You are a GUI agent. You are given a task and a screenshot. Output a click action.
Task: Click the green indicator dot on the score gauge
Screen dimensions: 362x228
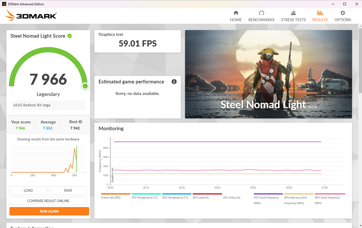pyautogui.click(x=85, y=86)
